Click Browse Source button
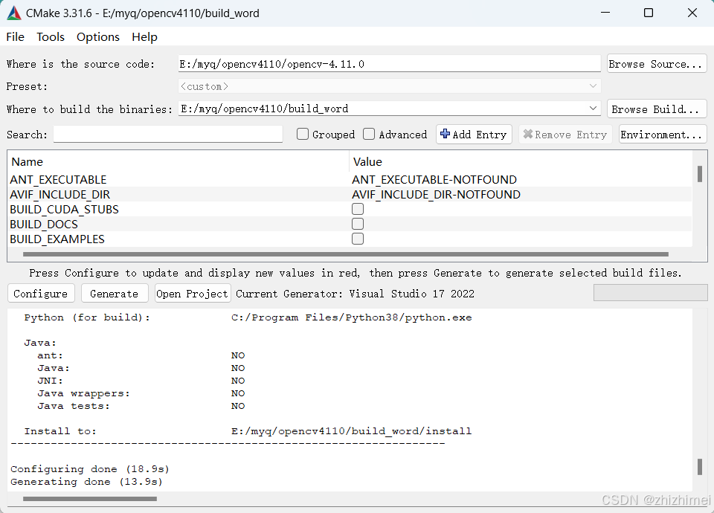Viewport: 714px width, 513px height. click(657, 64)
